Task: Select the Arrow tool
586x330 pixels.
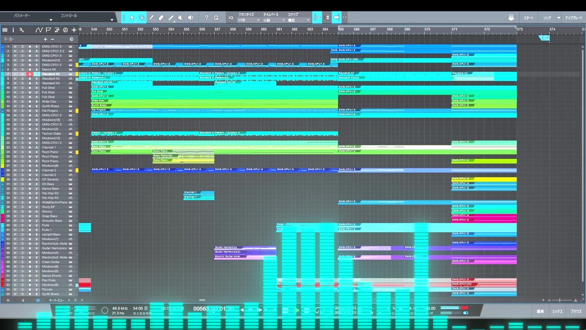Action: pos(132,18)
